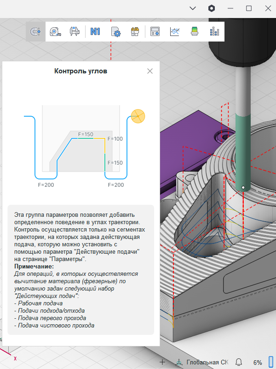
Task: Toggle the magnet snap tool
Action: (35, 31)
